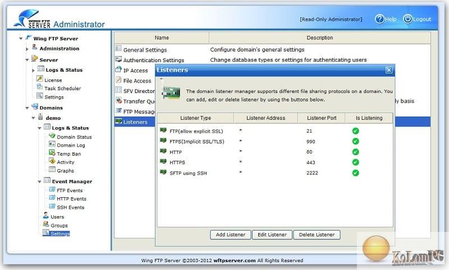449x270 pixels.
Task: Click the Listener Port column header
Action: click(322, 118)
